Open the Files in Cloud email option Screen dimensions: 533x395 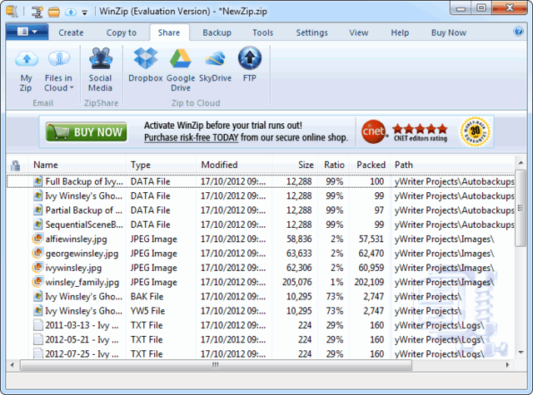point(59,70)
